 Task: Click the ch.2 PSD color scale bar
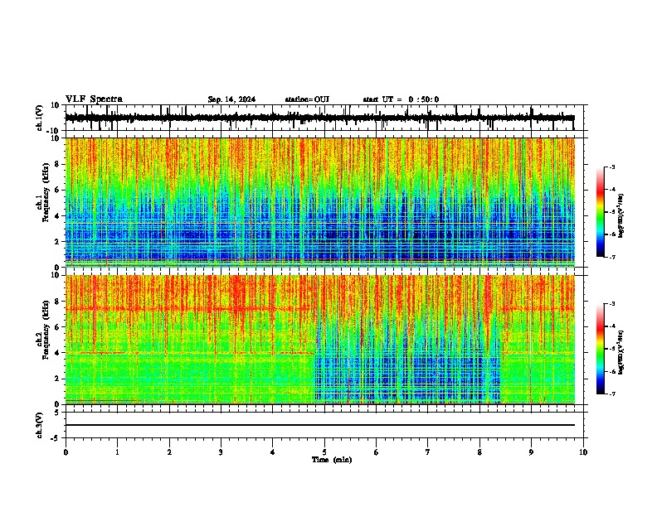[601, 349]
